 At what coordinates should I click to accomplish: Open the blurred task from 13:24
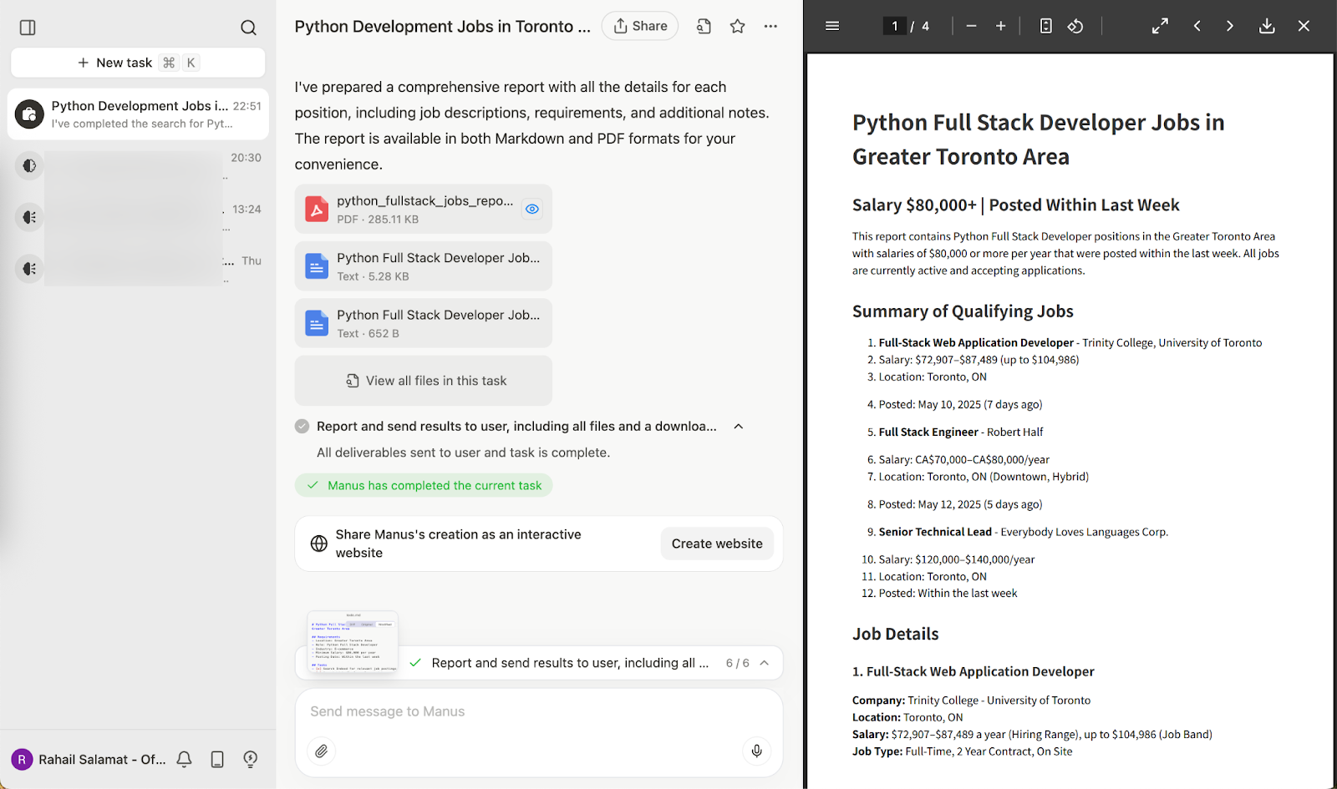138,217
